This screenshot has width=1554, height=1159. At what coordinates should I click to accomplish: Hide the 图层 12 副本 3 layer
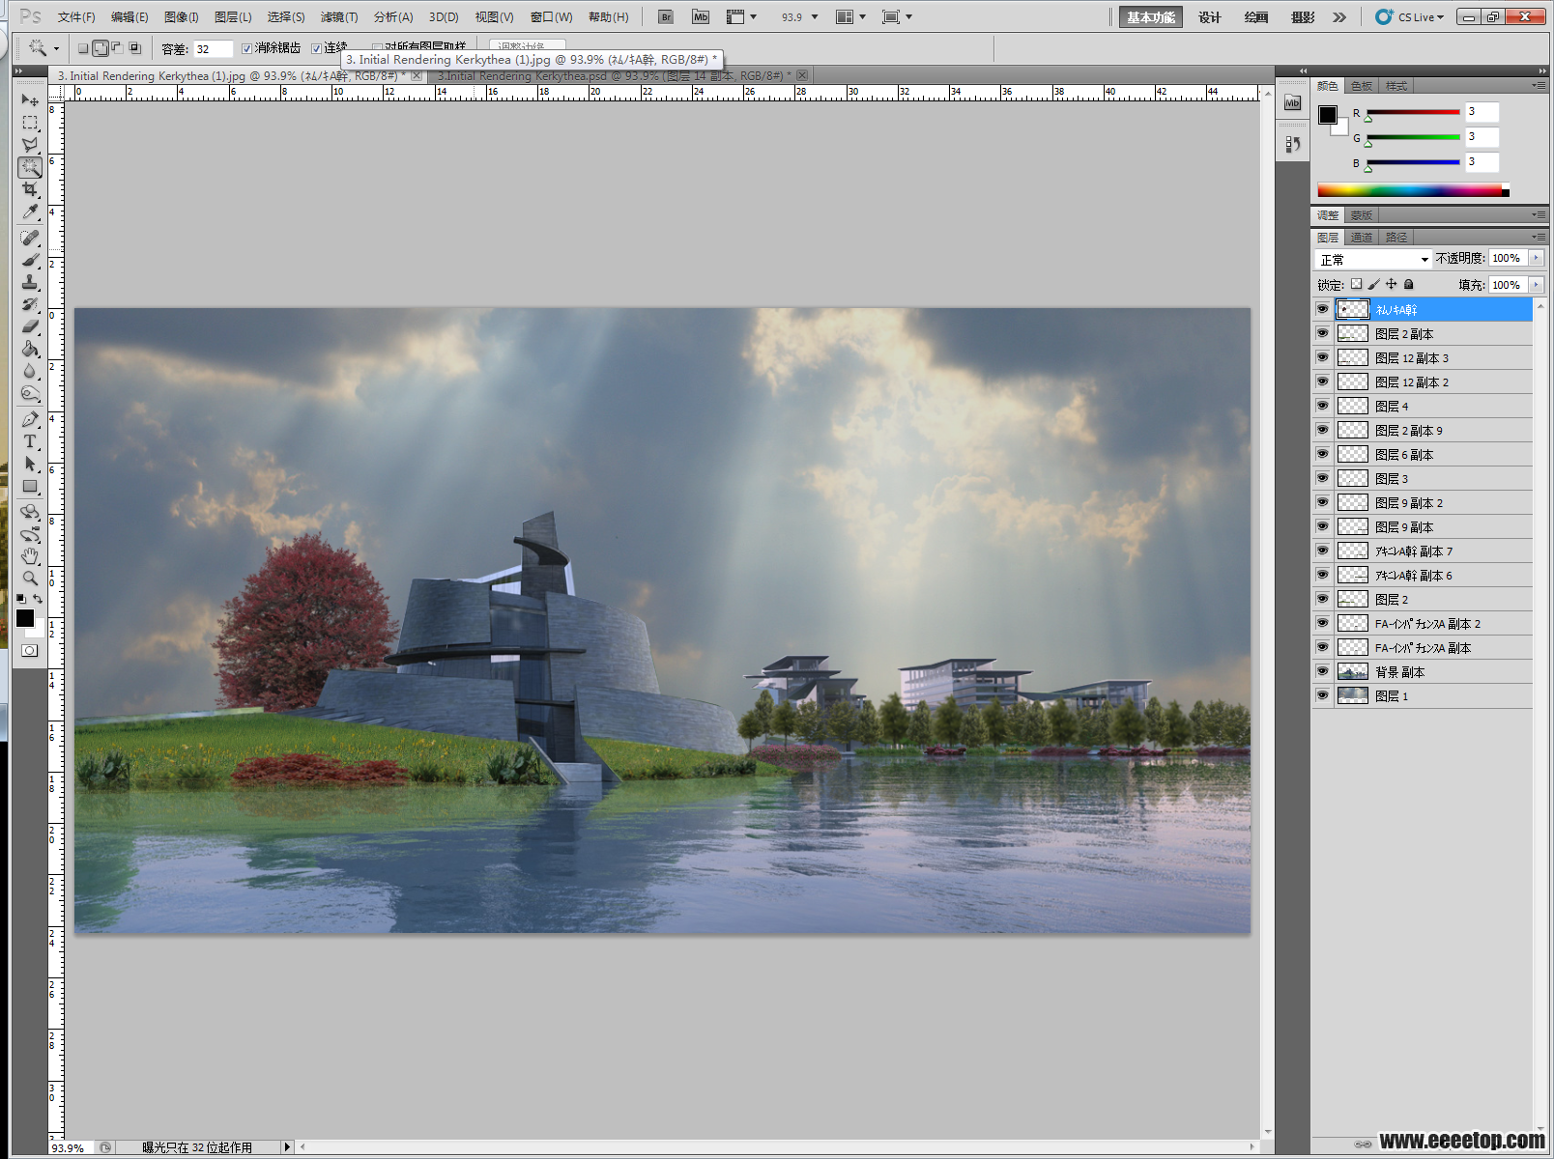[1322, 357]
